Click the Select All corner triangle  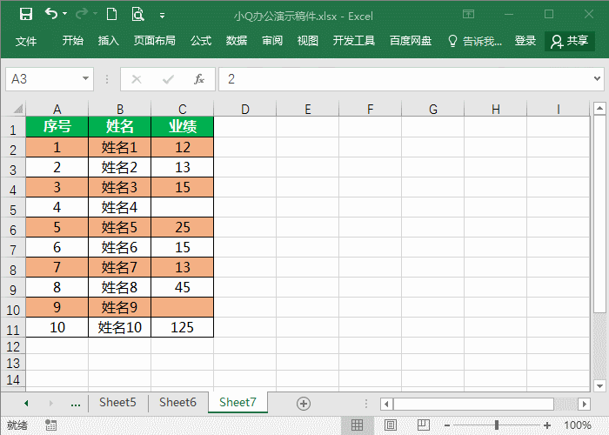[x=18, y=109]
